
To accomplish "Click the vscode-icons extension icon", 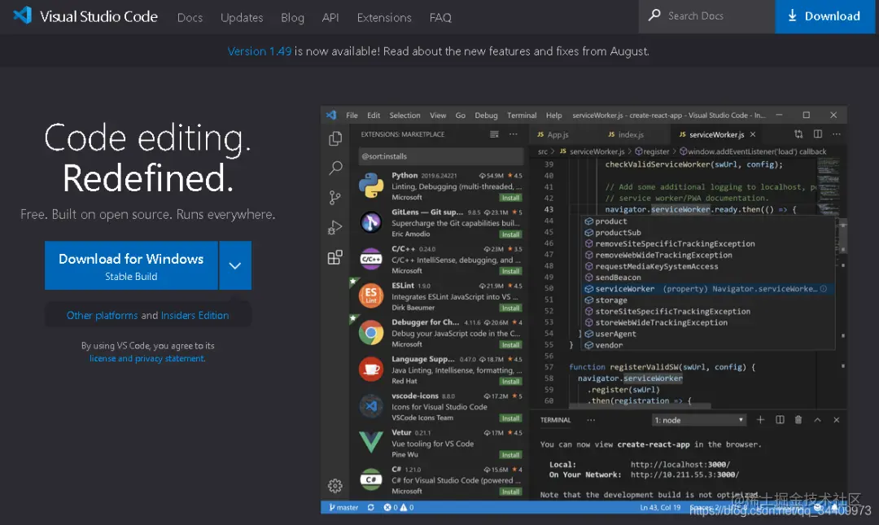I will (371, 406).
